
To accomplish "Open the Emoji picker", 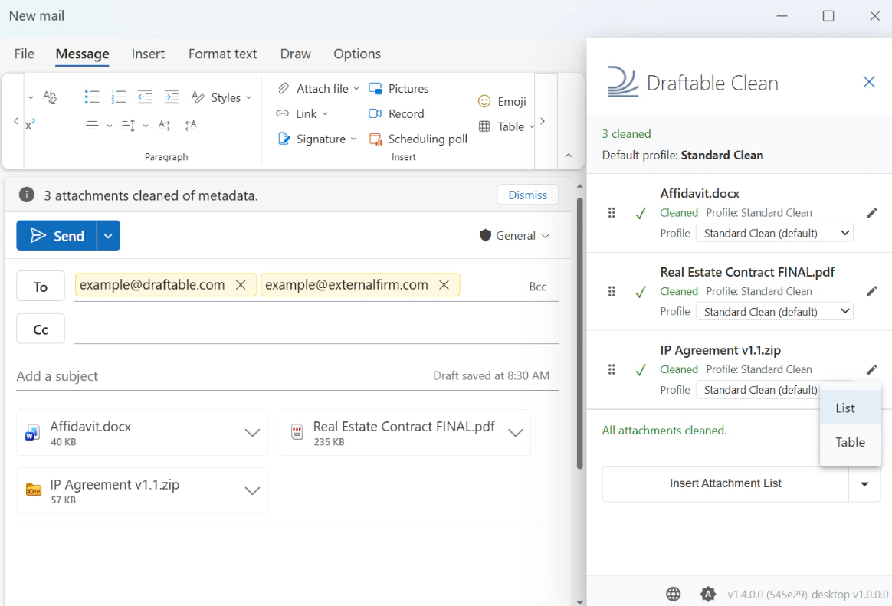I will click(x=502, y=101).
